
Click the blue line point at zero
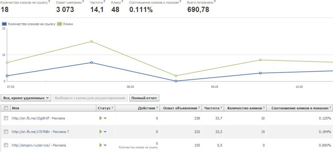pyautogui.click(x=176, y=81)
